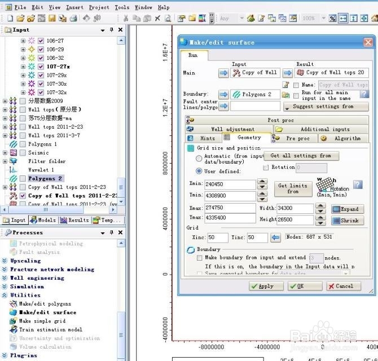Image resolution: width=378 pixels, height=361 pixels.
Task: Click Get all settings from button
Action: (301, 156)
